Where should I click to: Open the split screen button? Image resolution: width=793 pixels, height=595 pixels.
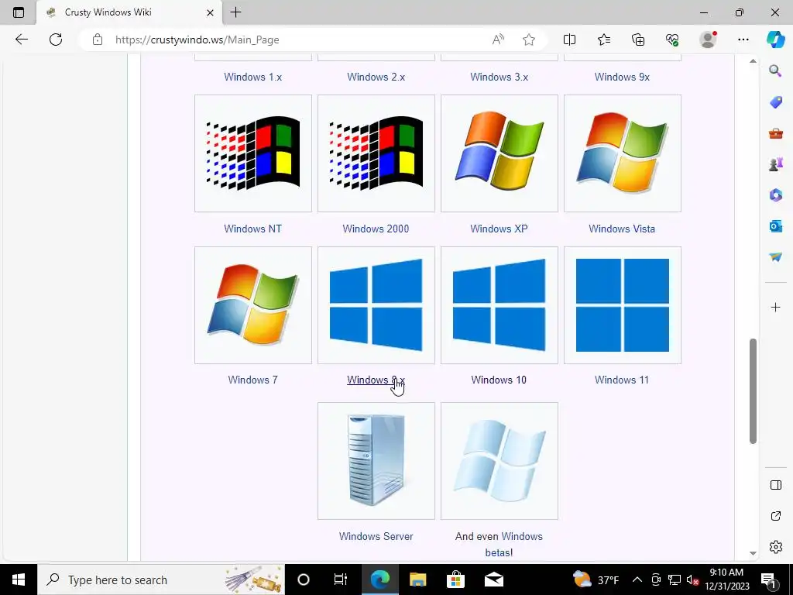click(569, 40)
